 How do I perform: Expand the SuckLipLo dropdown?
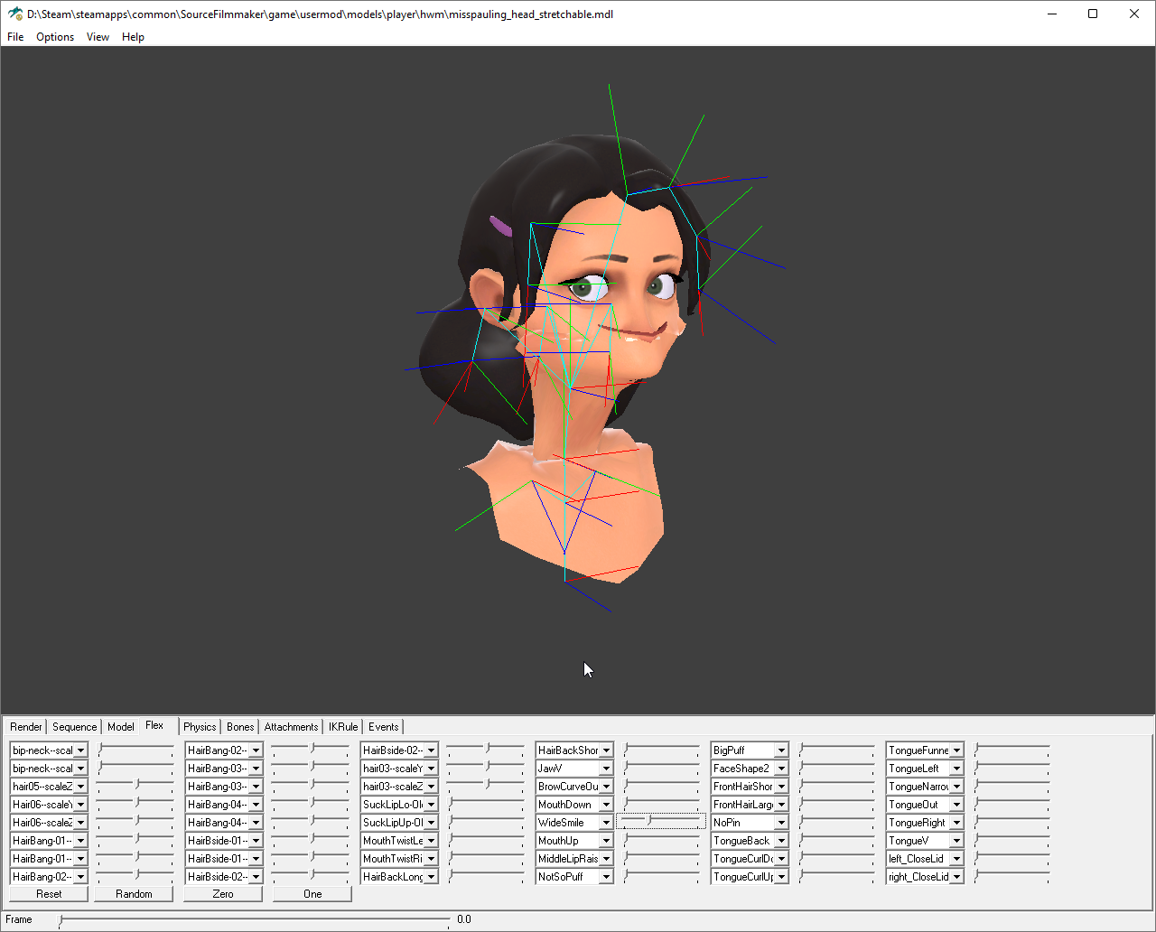[x=431, y=805]
